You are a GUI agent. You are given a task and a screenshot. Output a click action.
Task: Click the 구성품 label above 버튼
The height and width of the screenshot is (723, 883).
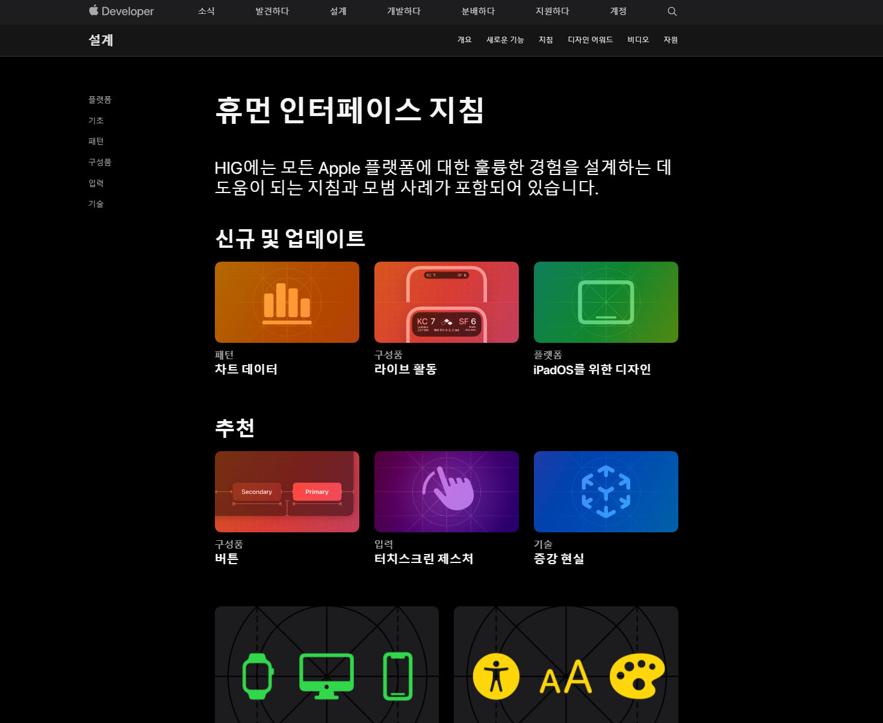pos(229,544)
